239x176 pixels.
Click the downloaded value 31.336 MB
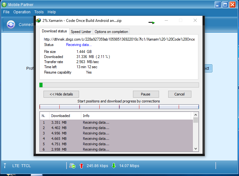(x=93, y=57)
